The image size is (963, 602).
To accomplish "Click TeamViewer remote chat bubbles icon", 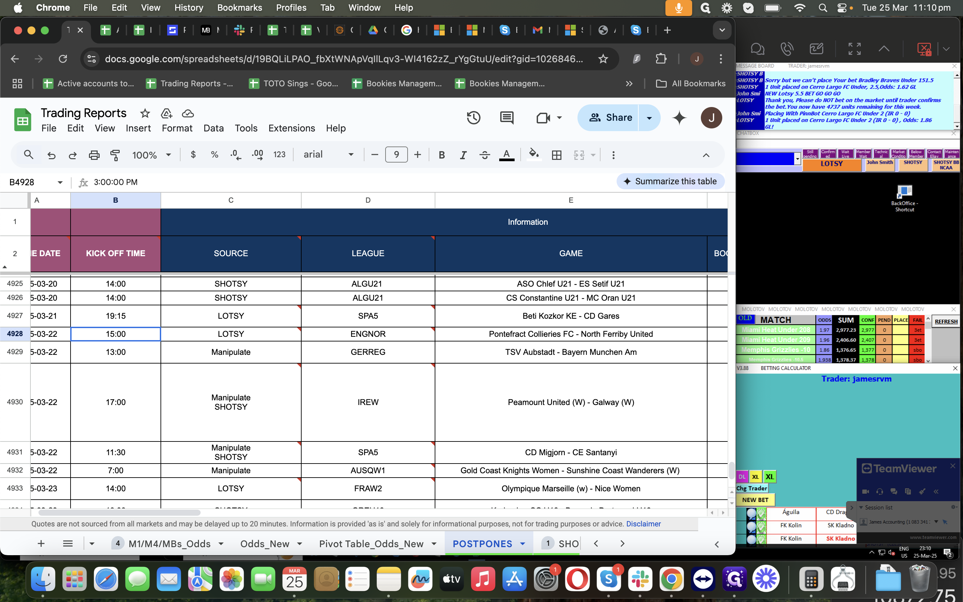I will click(757, 49).
